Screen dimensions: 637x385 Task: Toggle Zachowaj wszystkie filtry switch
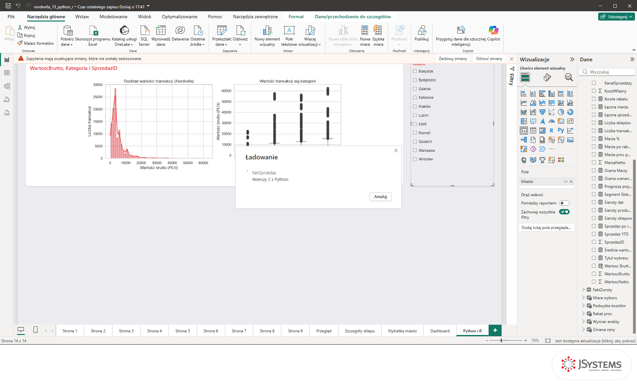pos(564,212)
